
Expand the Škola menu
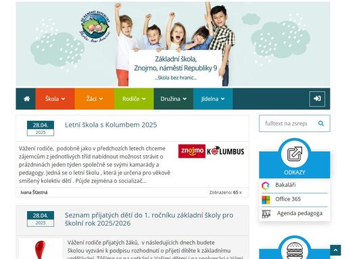[x=55, y=98]
